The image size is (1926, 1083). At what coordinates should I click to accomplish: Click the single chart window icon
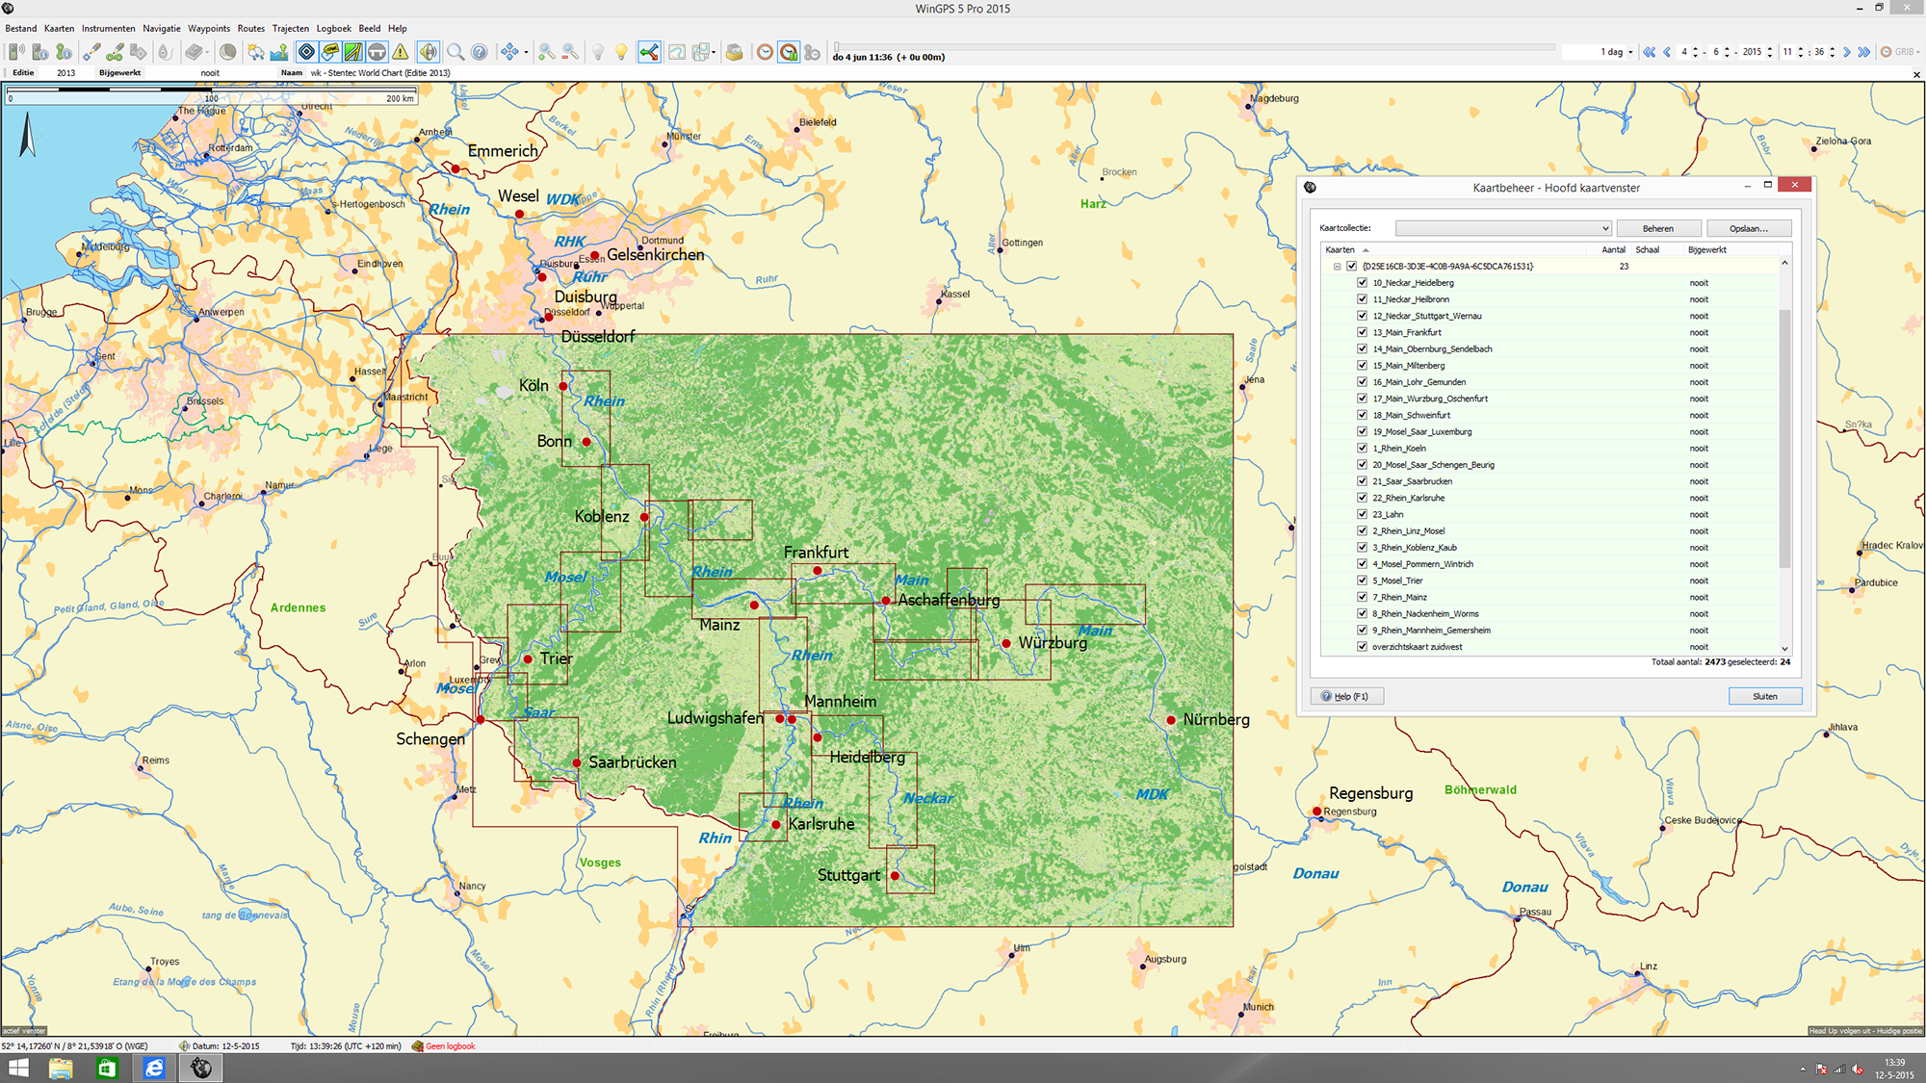(x=677, y=52)
